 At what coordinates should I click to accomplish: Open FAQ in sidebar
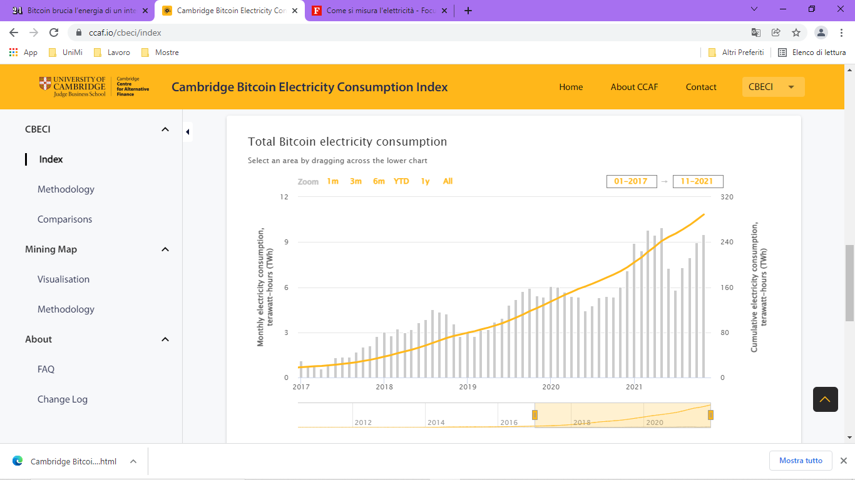[46, 369]
